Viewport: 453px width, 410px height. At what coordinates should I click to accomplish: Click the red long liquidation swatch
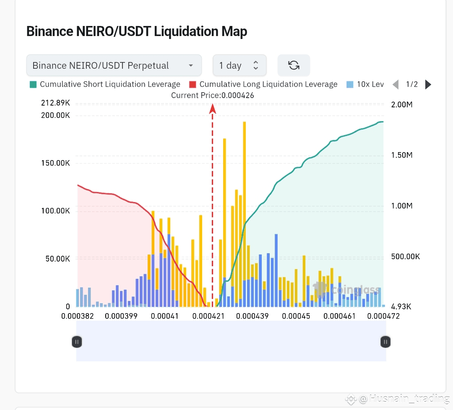193,85
